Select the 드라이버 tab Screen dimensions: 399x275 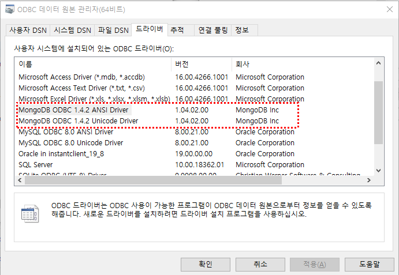(150, 29)
